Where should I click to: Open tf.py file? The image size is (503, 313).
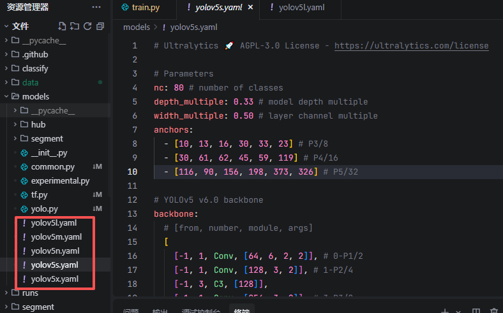coord(39,195)
